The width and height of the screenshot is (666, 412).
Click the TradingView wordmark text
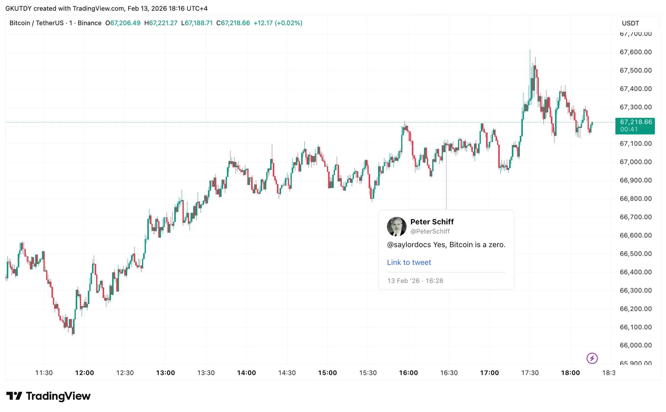tap(58, 396)
